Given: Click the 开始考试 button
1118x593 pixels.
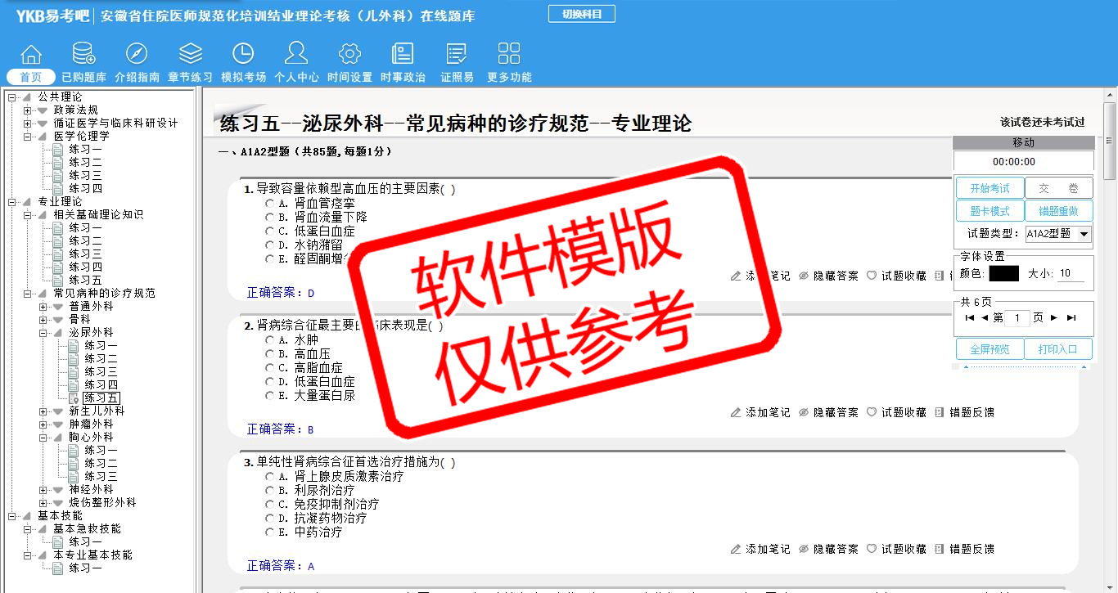Looking at the screenshot, I should (990, 188).
